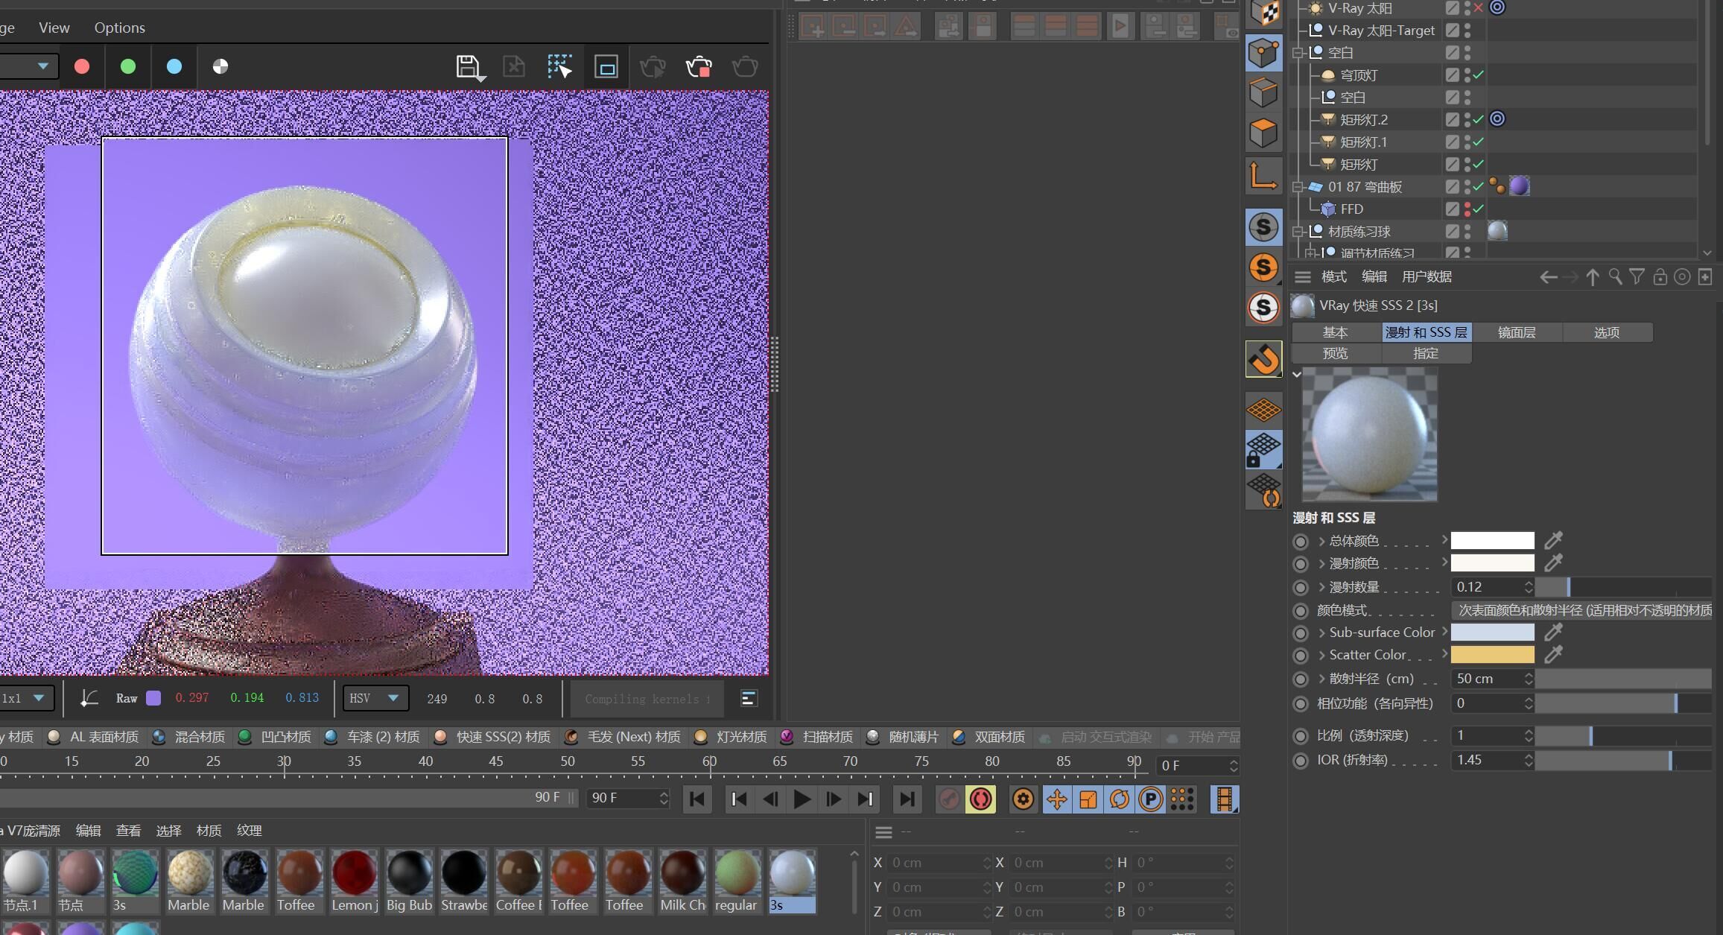Switch to the alpha channel icon
The height and width of the screenshot is (935, 1723).
click(220, 66)
